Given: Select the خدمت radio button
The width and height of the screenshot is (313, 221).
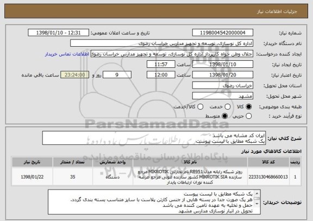Looking at the screenshot, I should [x=228, y=107].
